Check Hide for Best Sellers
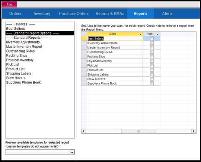 [152, 38]
